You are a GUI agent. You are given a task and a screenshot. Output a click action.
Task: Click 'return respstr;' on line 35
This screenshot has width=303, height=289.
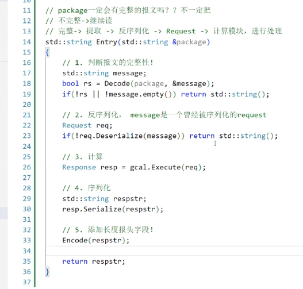94,261
